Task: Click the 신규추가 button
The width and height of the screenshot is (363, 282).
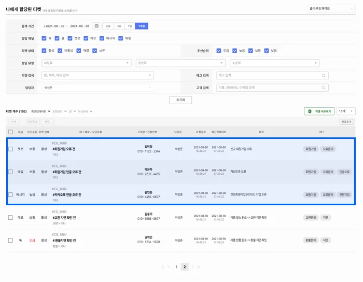Action: click(346, 121)
